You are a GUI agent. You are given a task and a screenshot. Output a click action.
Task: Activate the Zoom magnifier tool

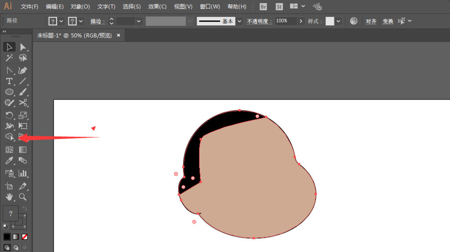click(22, 197)
